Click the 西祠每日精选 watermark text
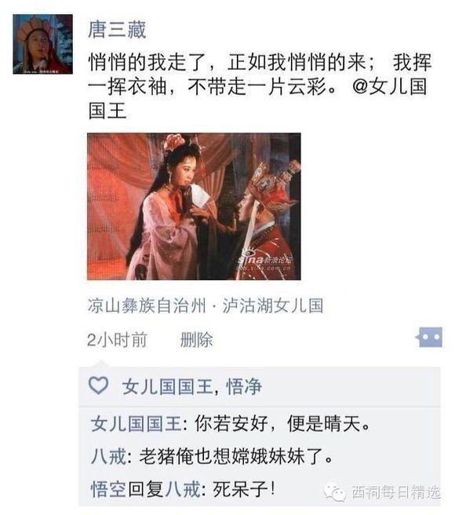This screenshot has width=455, height=515. click(396, 492)
